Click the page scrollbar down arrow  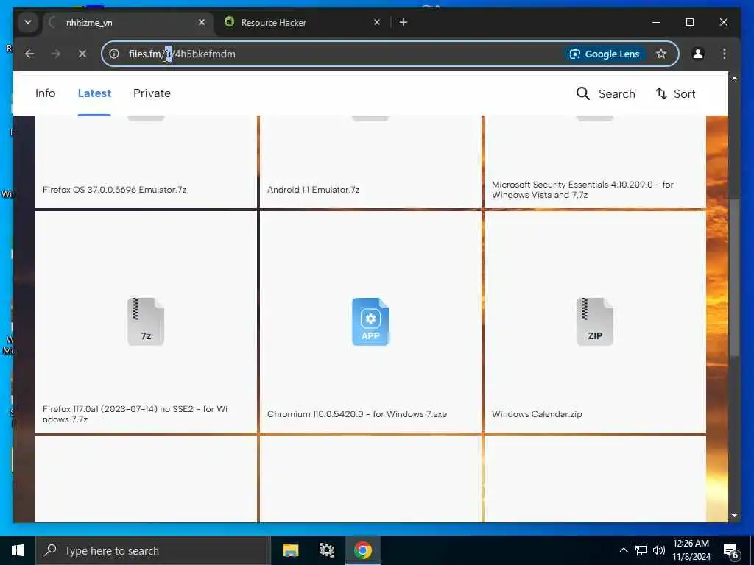point(734,516)
